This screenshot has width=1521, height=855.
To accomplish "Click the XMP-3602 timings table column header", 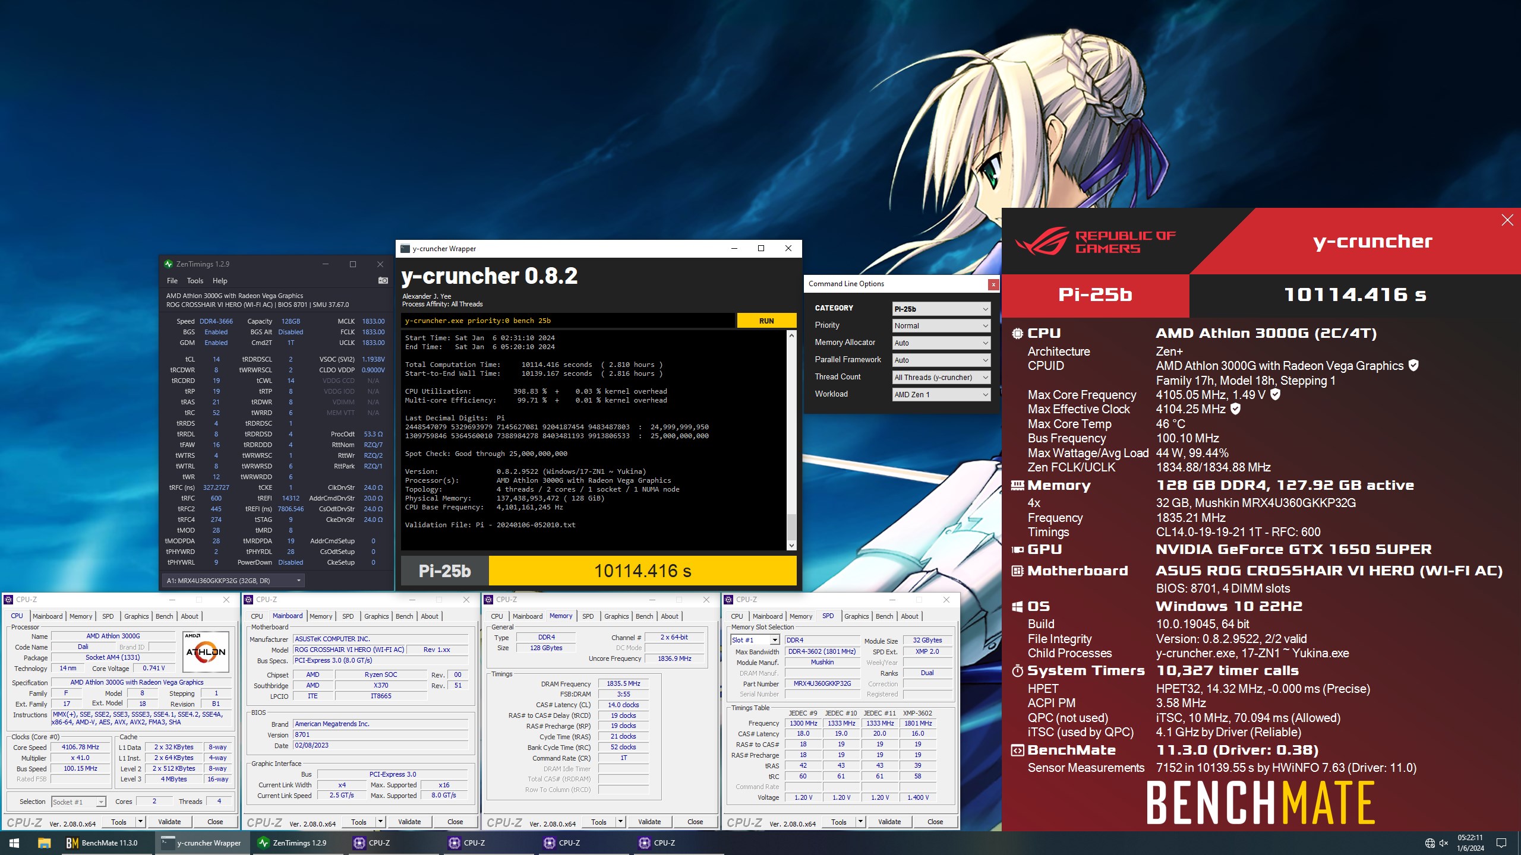I will tap(917, 713).
